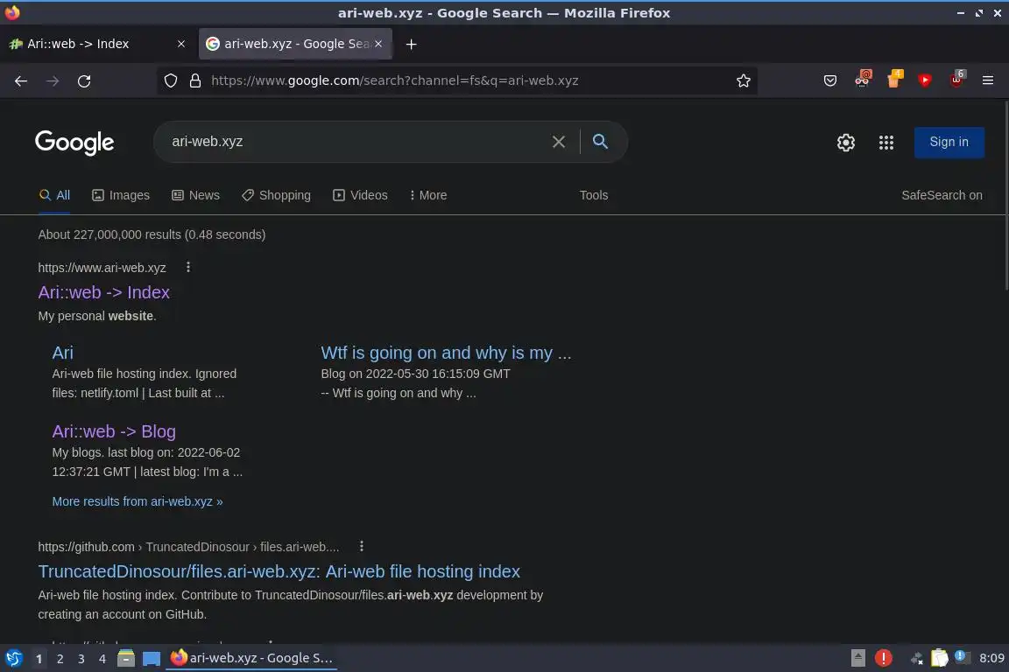1009x672 pixels.
Task: Switch to Images results
Action: pos(121,195)
